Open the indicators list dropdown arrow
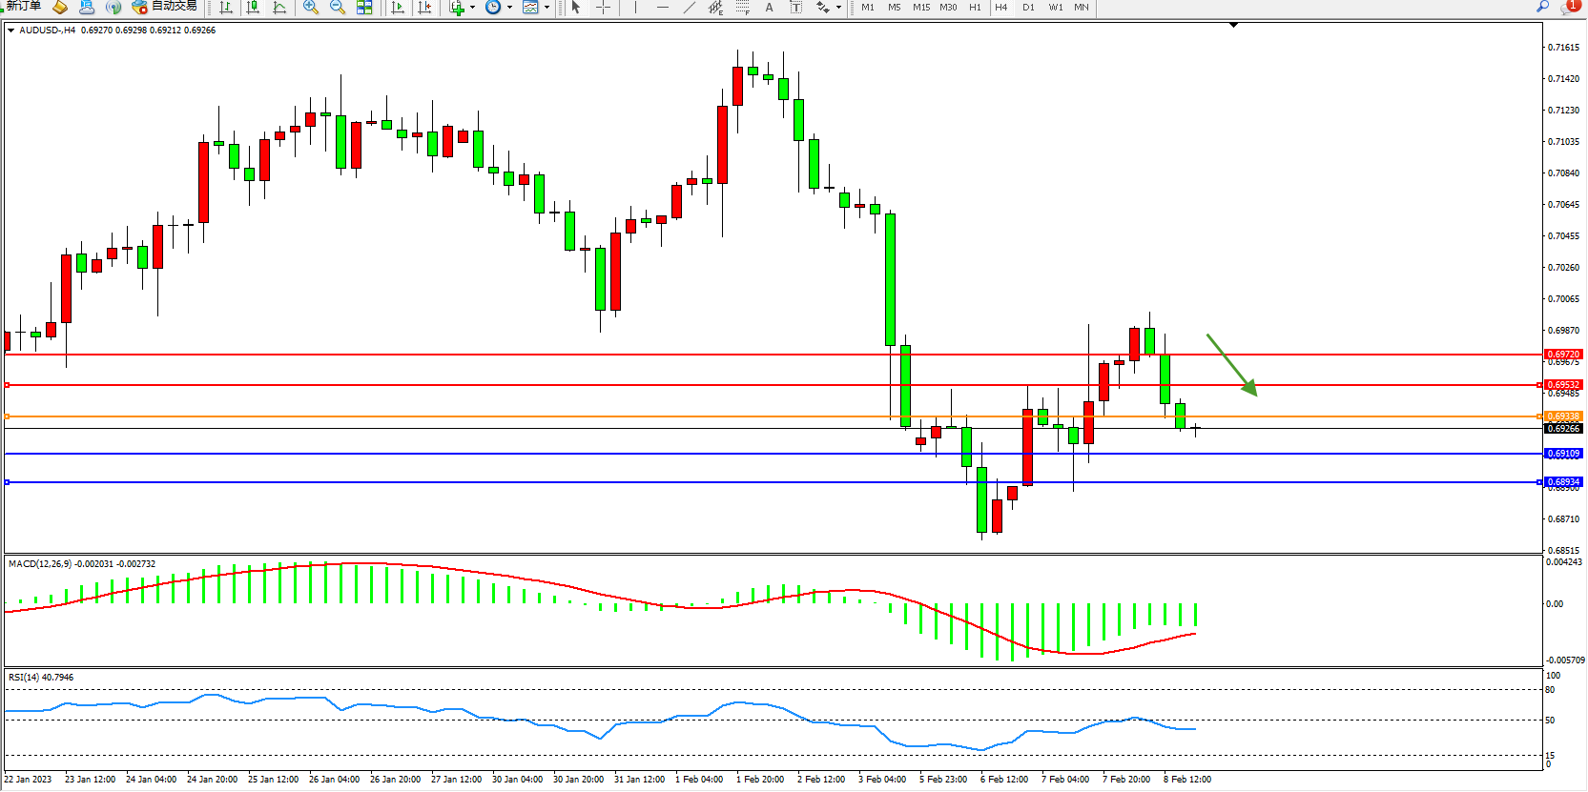Viewport: 1588px width, 792px height. (472, 8)
